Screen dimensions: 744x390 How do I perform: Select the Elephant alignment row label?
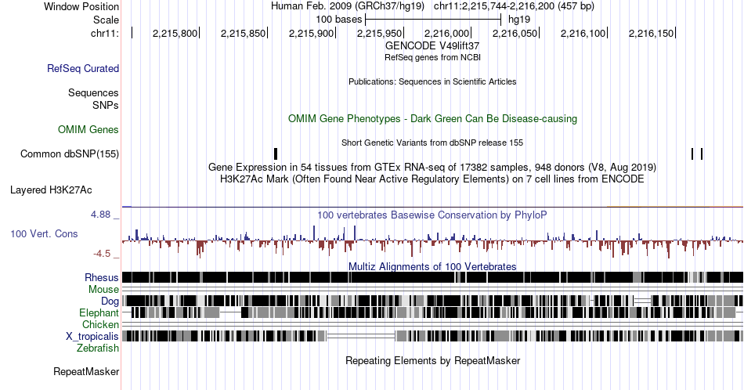(99, 312)
